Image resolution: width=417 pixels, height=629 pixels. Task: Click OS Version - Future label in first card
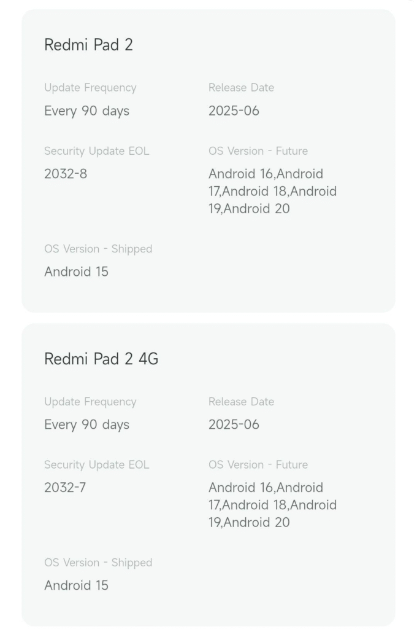click(x=258, y=151)
